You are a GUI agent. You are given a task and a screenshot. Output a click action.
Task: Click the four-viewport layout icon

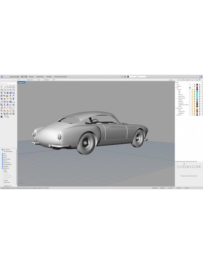tap(19, 80)
